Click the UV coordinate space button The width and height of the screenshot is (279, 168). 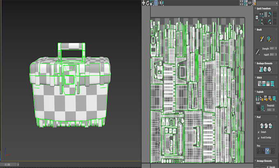point(250,3)
